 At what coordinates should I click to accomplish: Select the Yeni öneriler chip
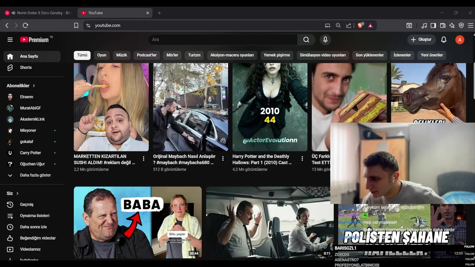tap(432, 55)
